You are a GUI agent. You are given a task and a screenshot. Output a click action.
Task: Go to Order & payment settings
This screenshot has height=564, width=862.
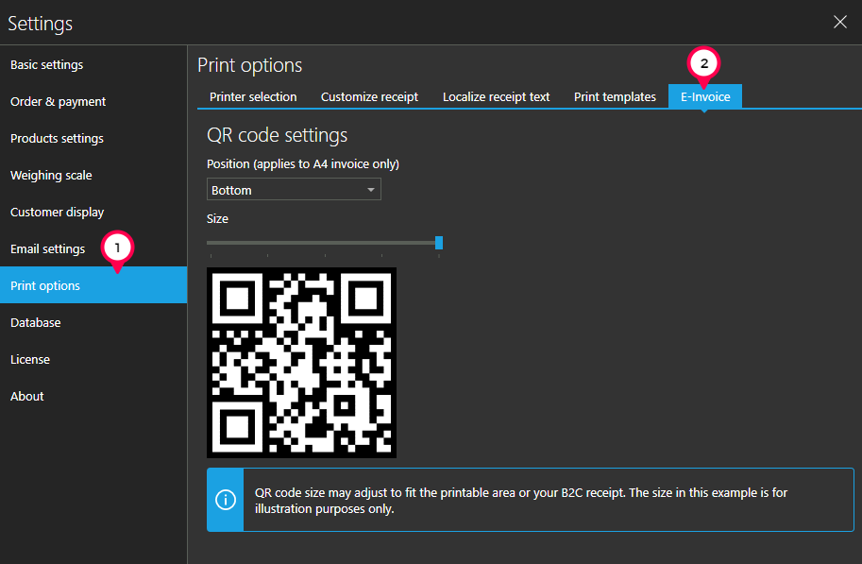coord(59,102)
